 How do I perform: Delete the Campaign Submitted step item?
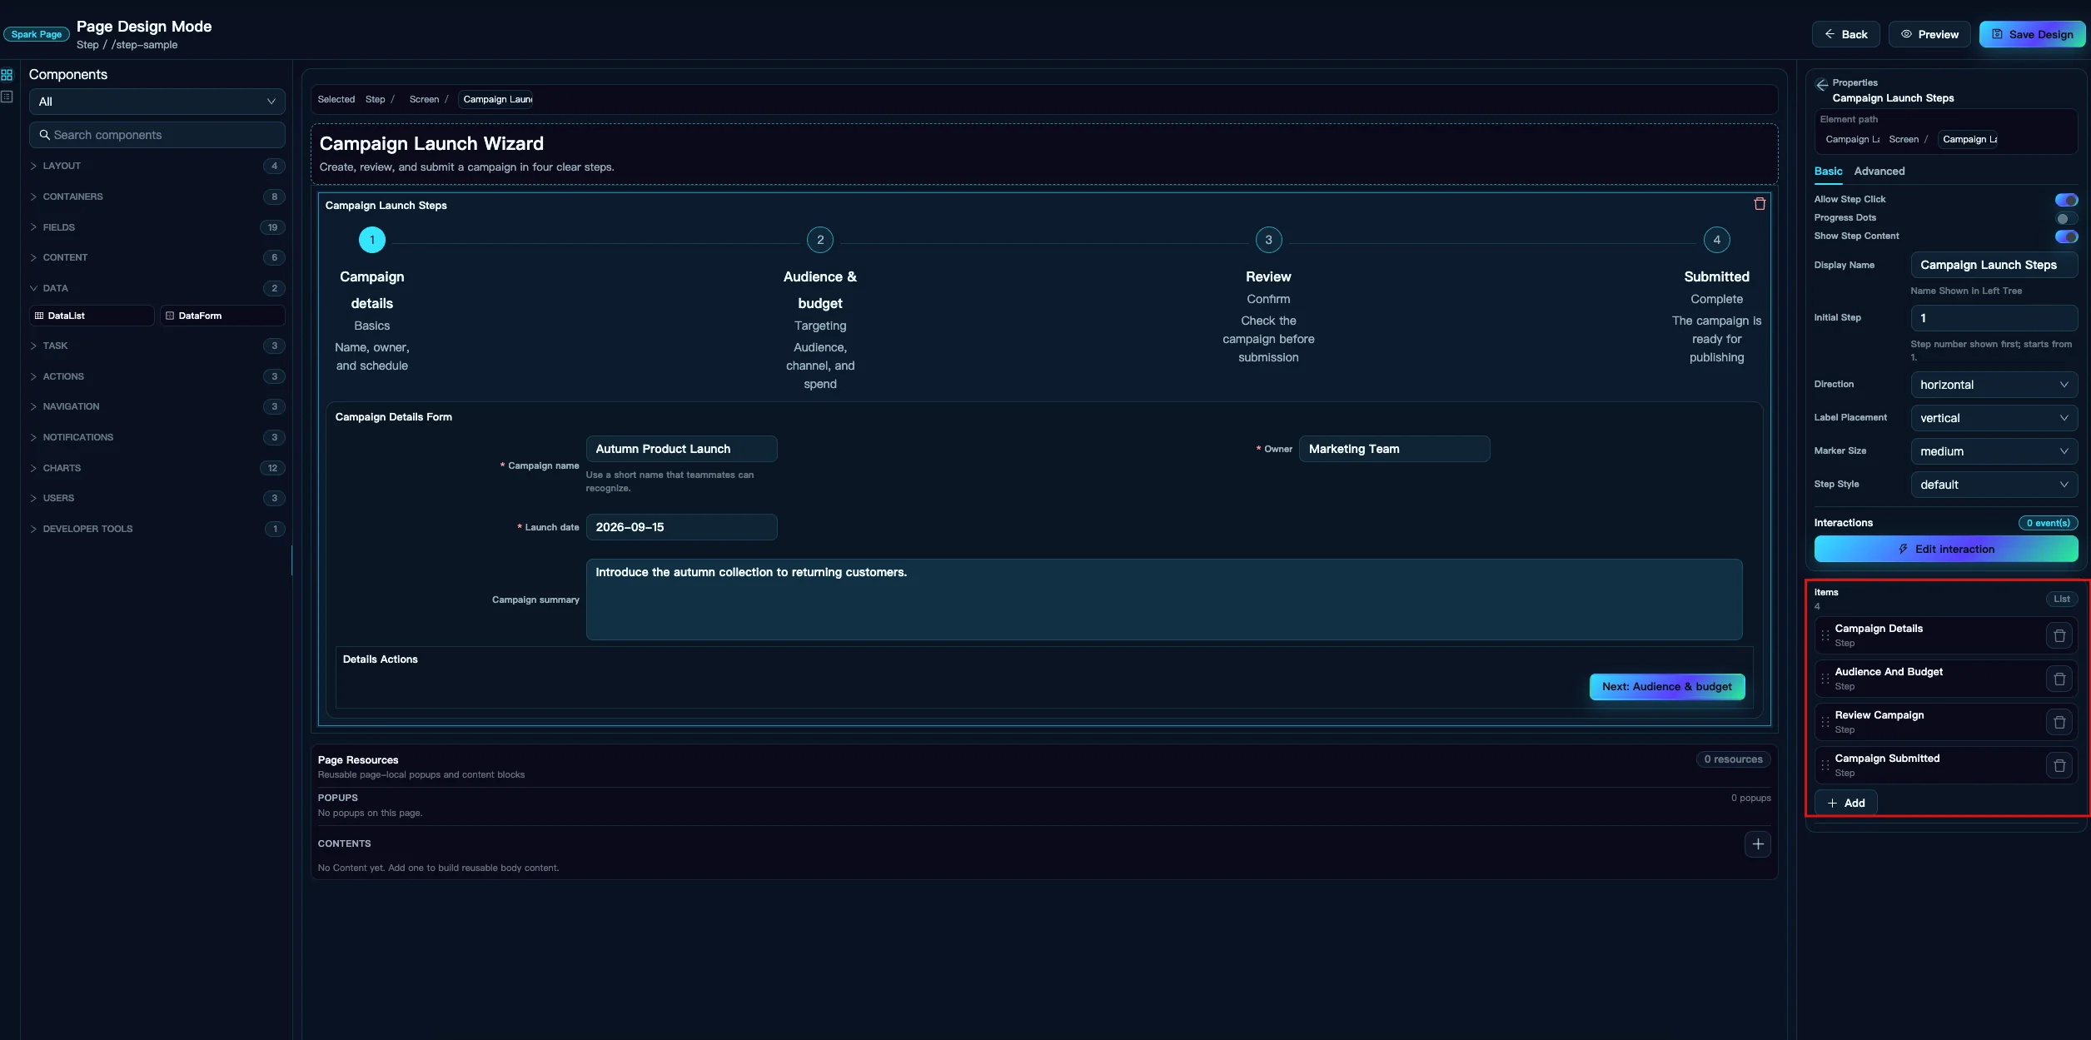click(2059, 766)
